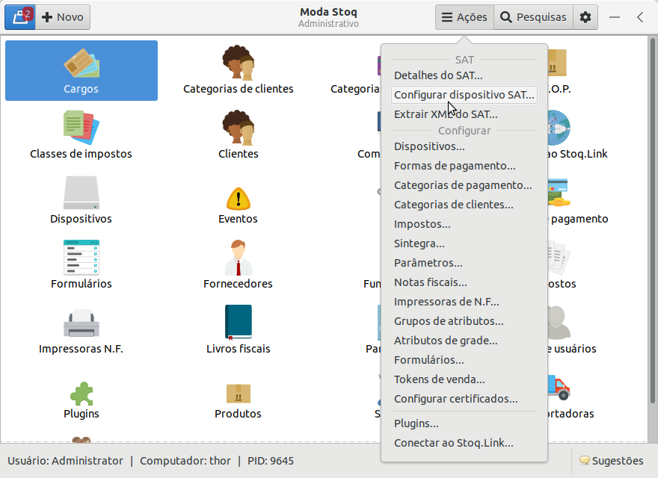Image resolution: width=658 pixels, height=478 pixels.
Task: Select Extrair XML do SAT... entry
Action: click(464, 114)
